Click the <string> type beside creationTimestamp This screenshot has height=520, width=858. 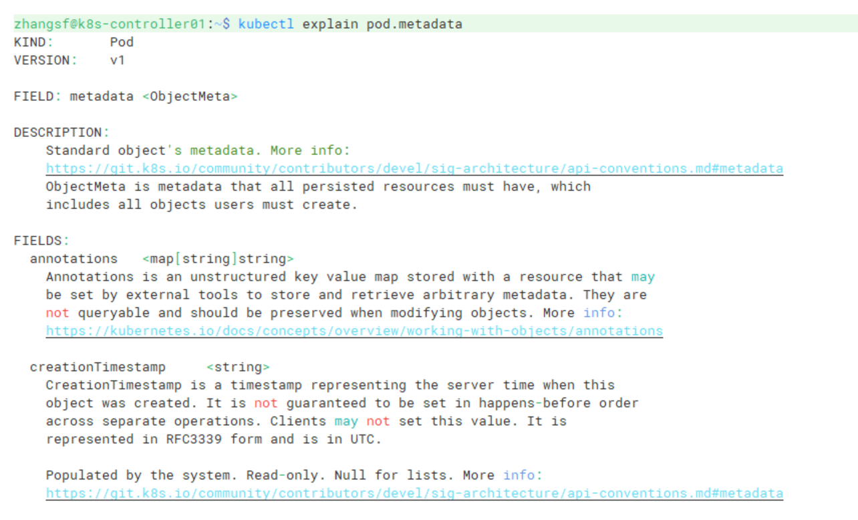[x=238, y=367]
